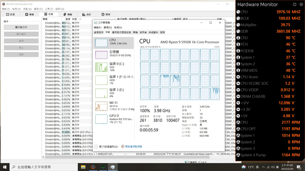Click the last command button below 停止

(x=21, y=54)
